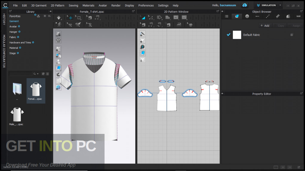Screen dimensions: 305x171
Task: Pick the dashed Internal Rectangle tool
Action: tap(184, 18)
